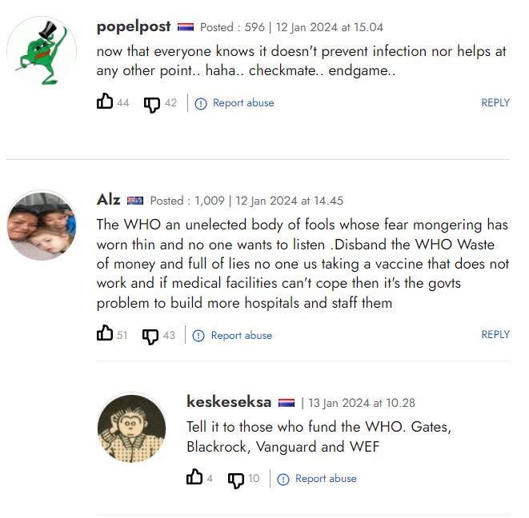Like popelpost's comment with thumbs up
Screen dimensions: 529x518
pos(105,101)
